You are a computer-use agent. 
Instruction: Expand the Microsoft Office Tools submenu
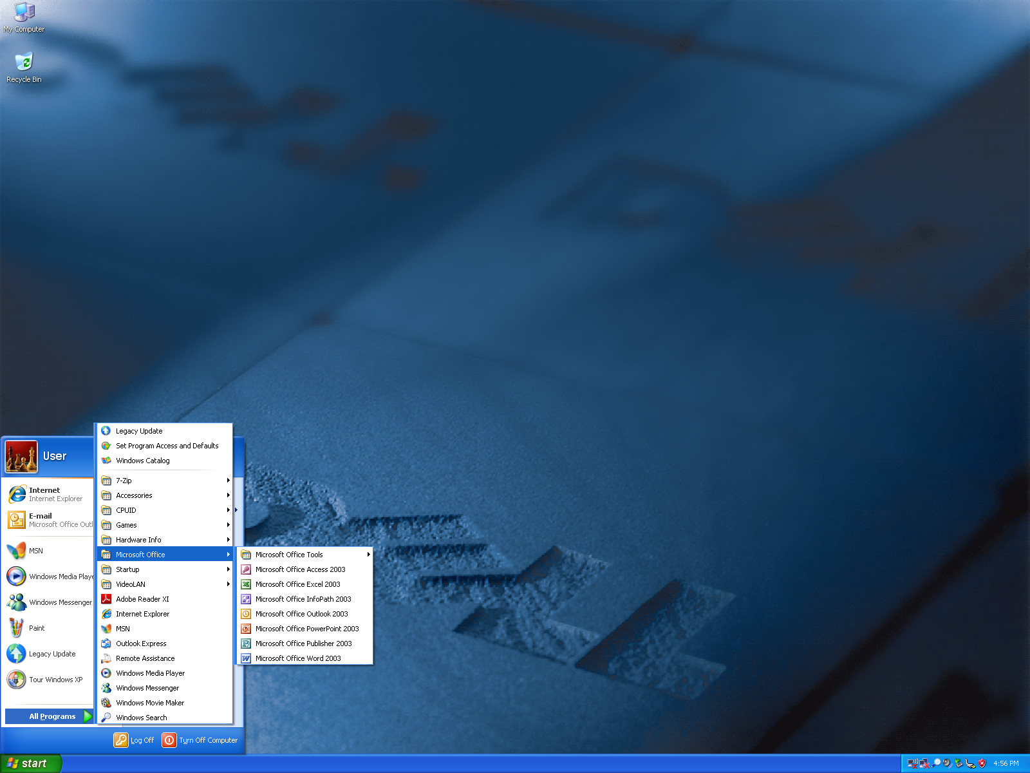point(305,555)
